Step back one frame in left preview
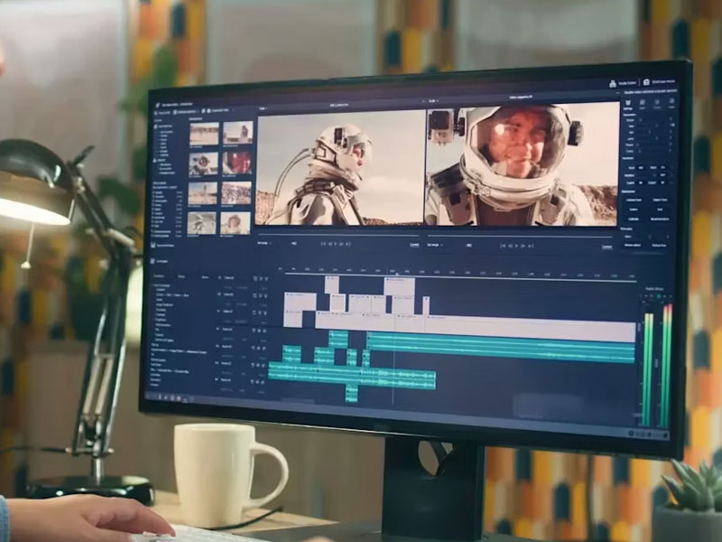Screen dimensions: 722x542 [329, 244]
